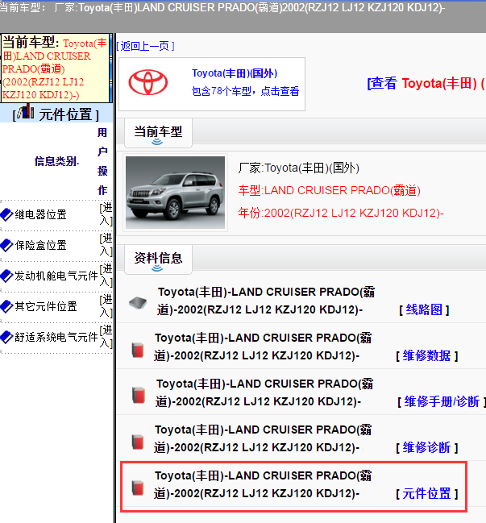Screen dimensions: 486x523
Task: Click 进入 for 发动机舱电气元件
Action: tap(106, 275)
